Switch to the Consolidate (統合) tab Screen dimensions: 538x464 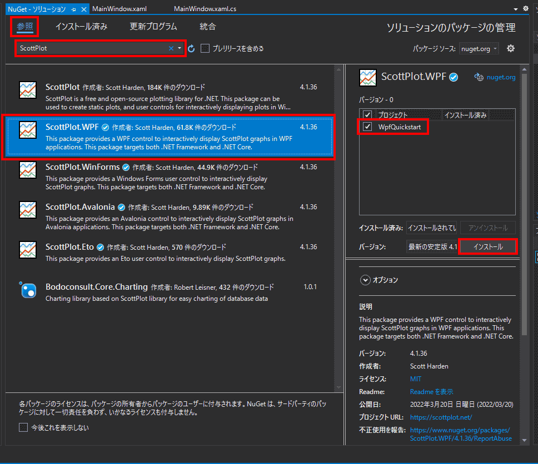(x=207, y=27)
